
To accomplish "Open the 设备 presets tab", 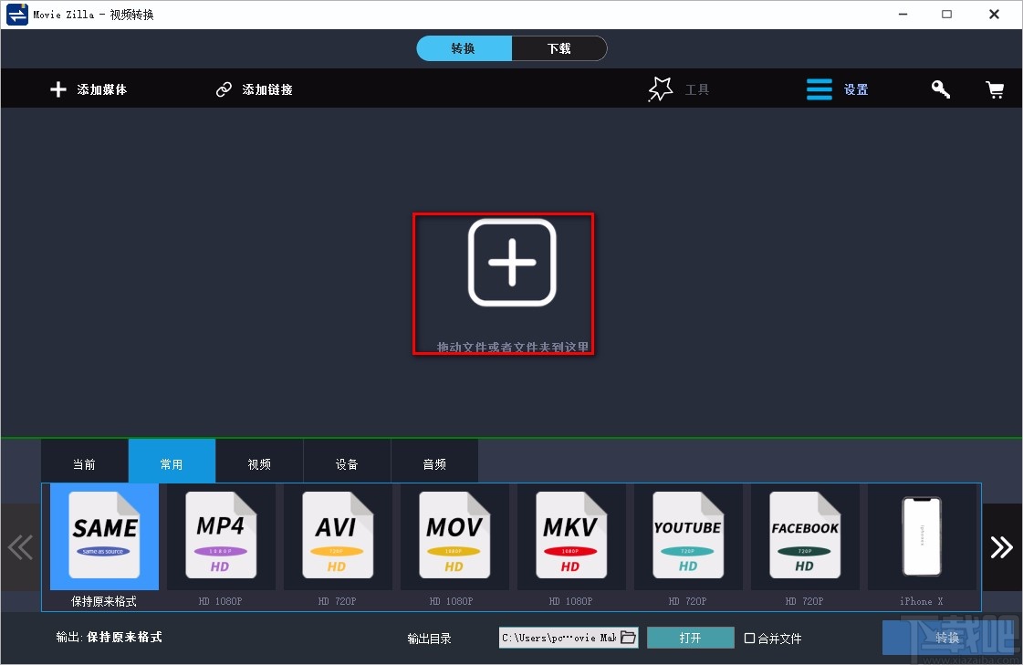I will coord(347,462).
